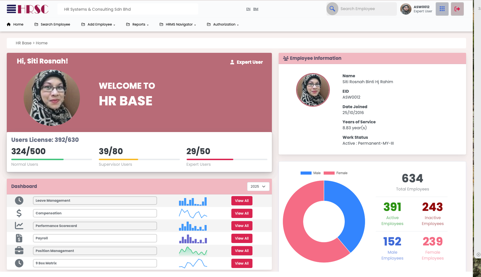
Task: Switch language to BM
Action: point(256,9)
